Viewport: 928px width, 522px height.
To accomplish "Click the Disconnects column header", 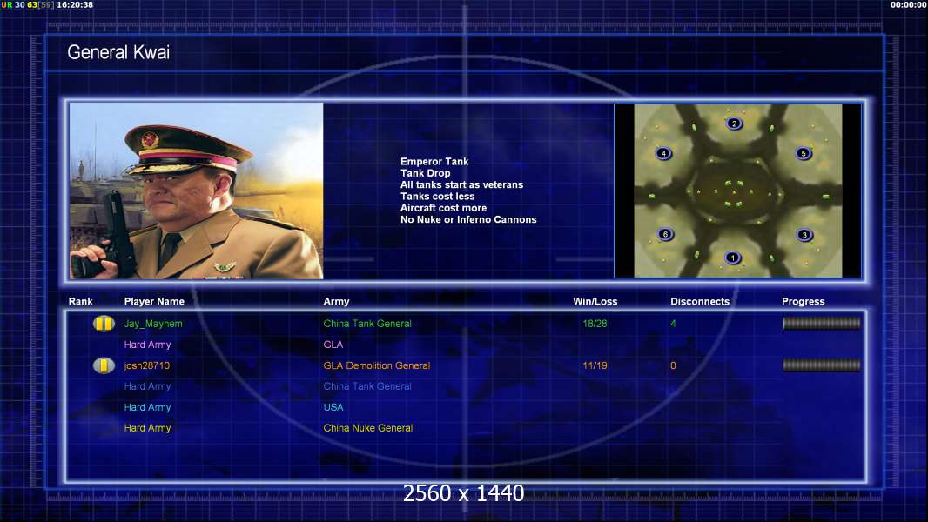I will click(x=700, y=302).
